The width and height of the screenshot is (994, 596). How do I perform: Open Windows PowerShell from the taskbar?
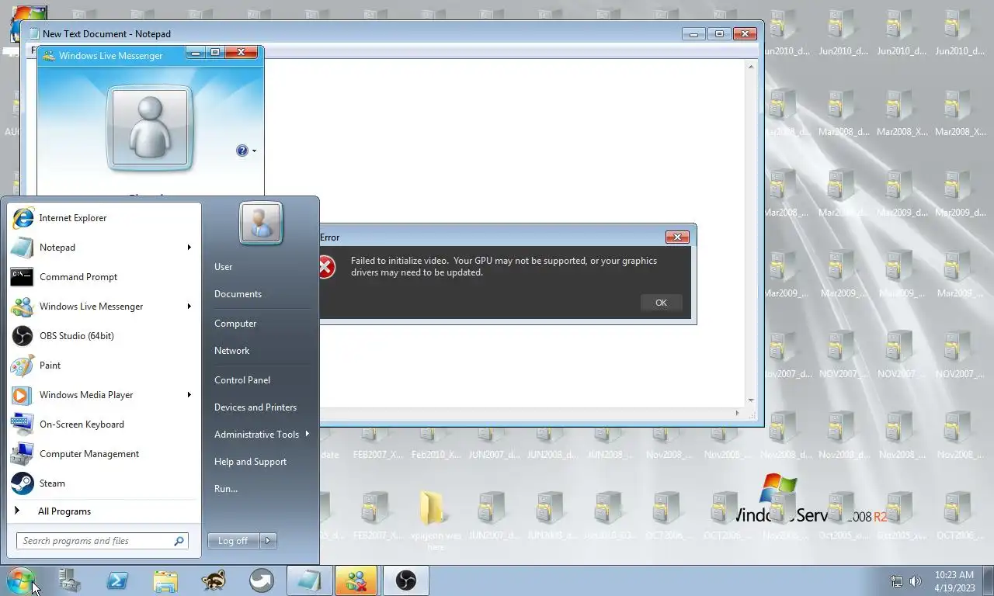117,580
